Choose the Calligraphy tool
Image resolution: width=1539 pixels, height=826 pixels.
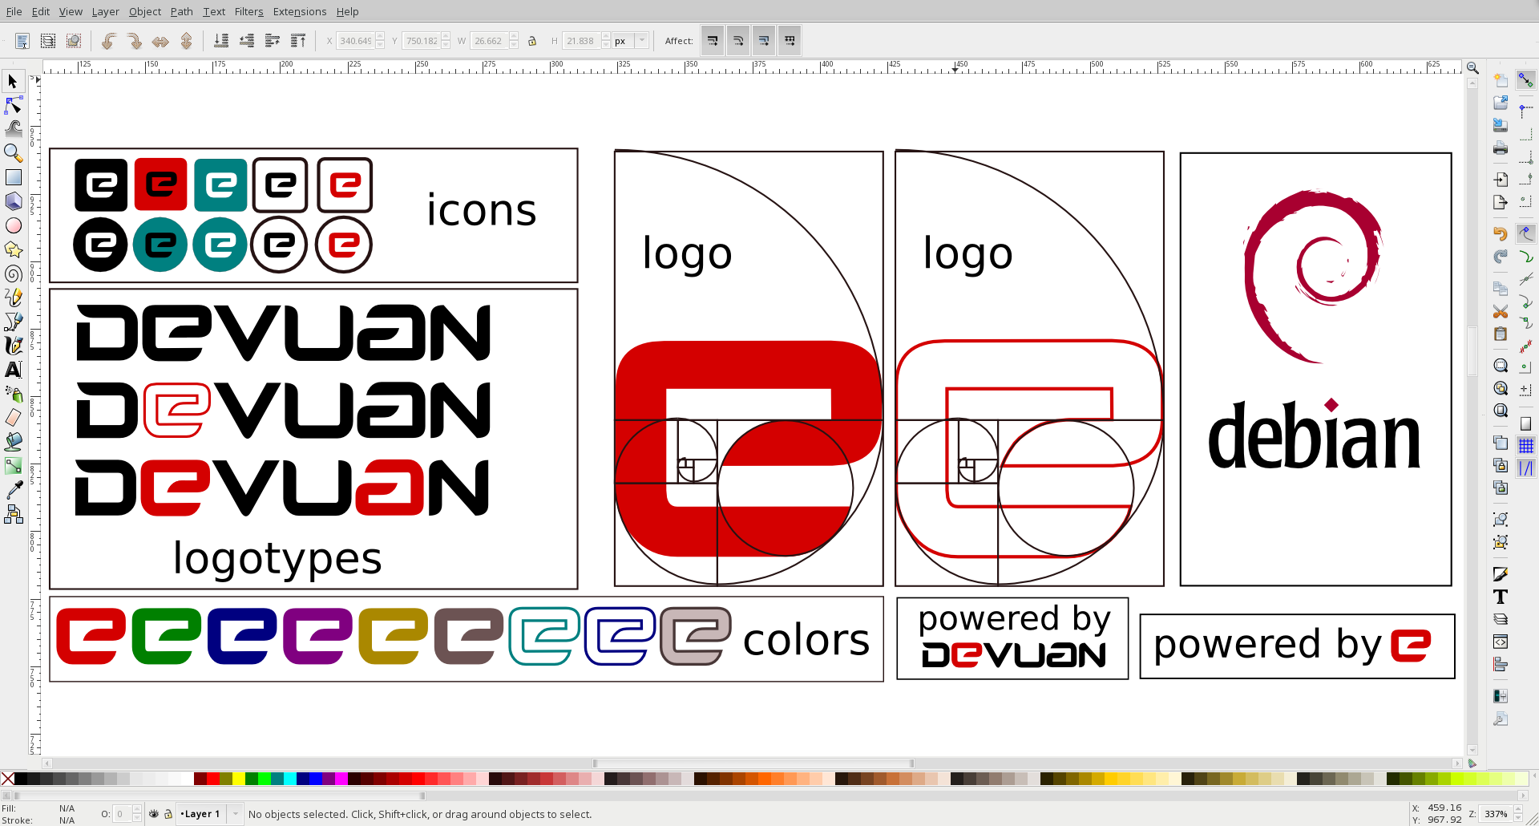[x=13, y=346]
